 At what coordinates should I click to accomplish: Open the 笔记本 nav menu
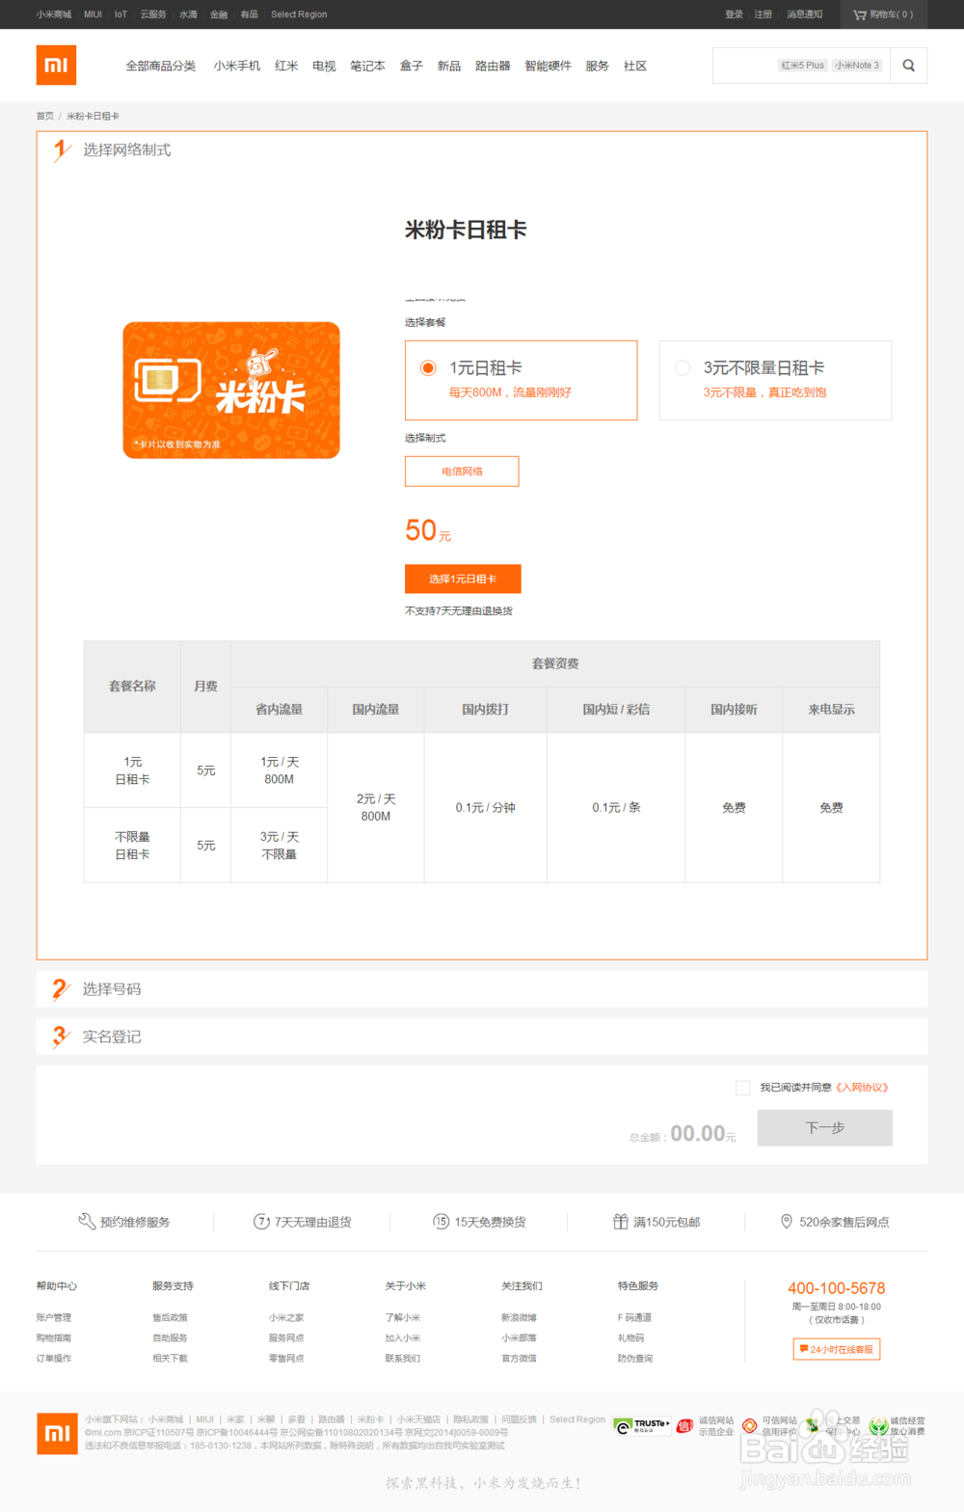coord(367,66)
